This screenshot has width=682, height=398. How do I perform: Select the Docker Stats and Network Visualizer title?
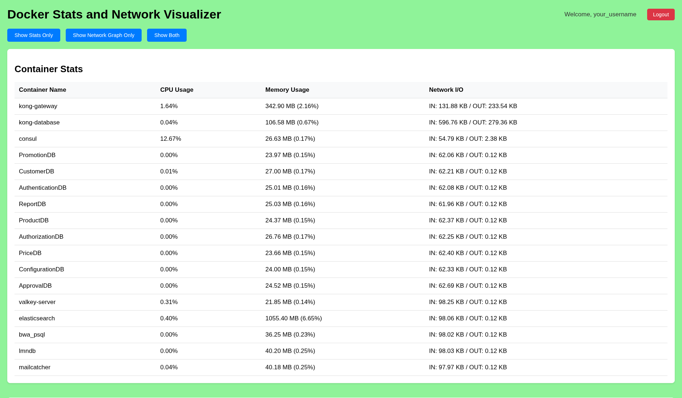click(x=114, y=15)
